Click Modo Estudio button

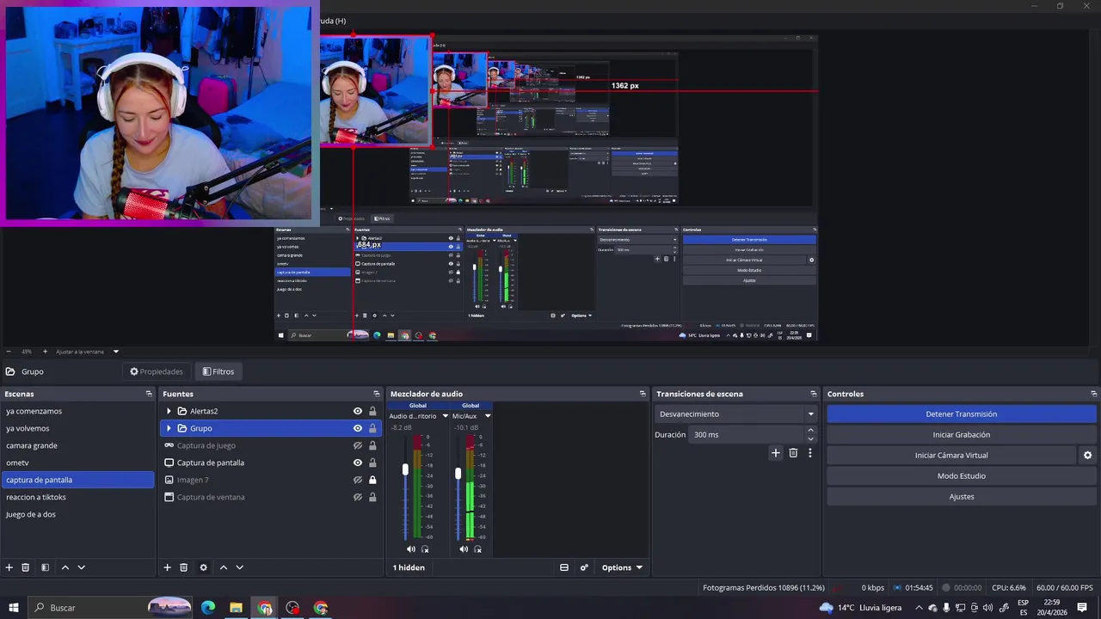[961, 476]
